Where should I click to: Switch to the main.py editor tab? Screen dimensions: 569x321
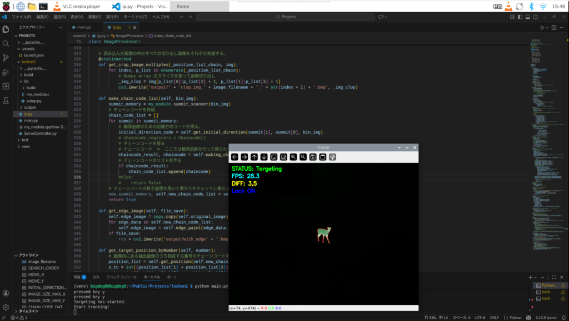coord(83,27)
